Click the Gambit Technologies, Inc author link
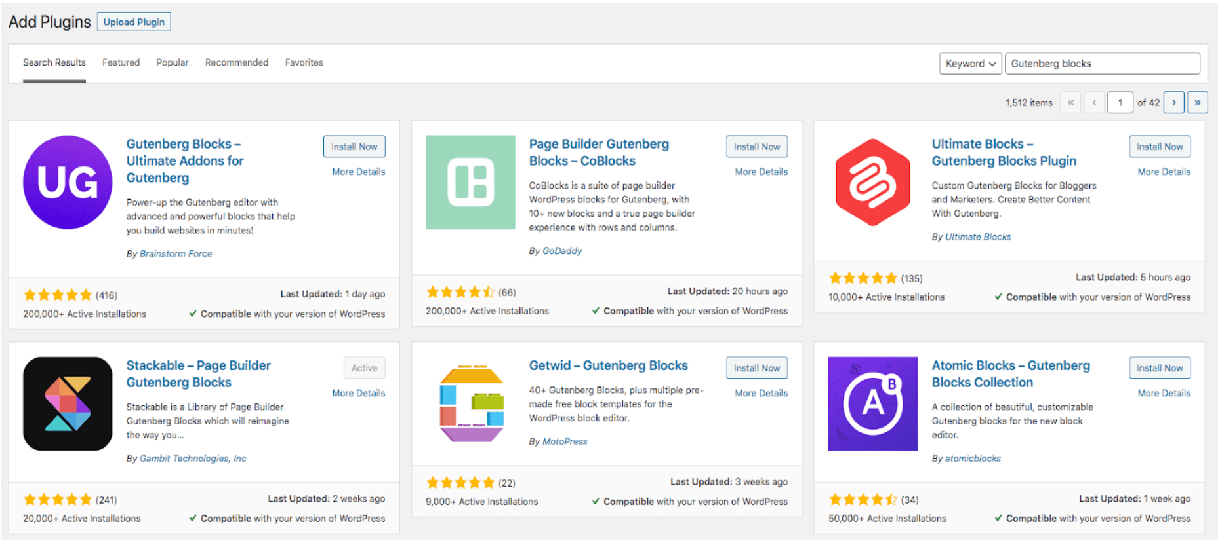1220x543 pixels. 193,459
